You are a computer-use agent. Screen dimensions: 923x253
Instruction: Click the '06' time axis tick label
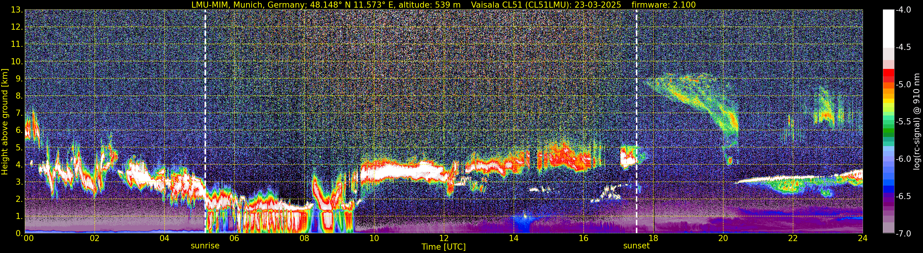pyautogui.click(x=234, y=239)
